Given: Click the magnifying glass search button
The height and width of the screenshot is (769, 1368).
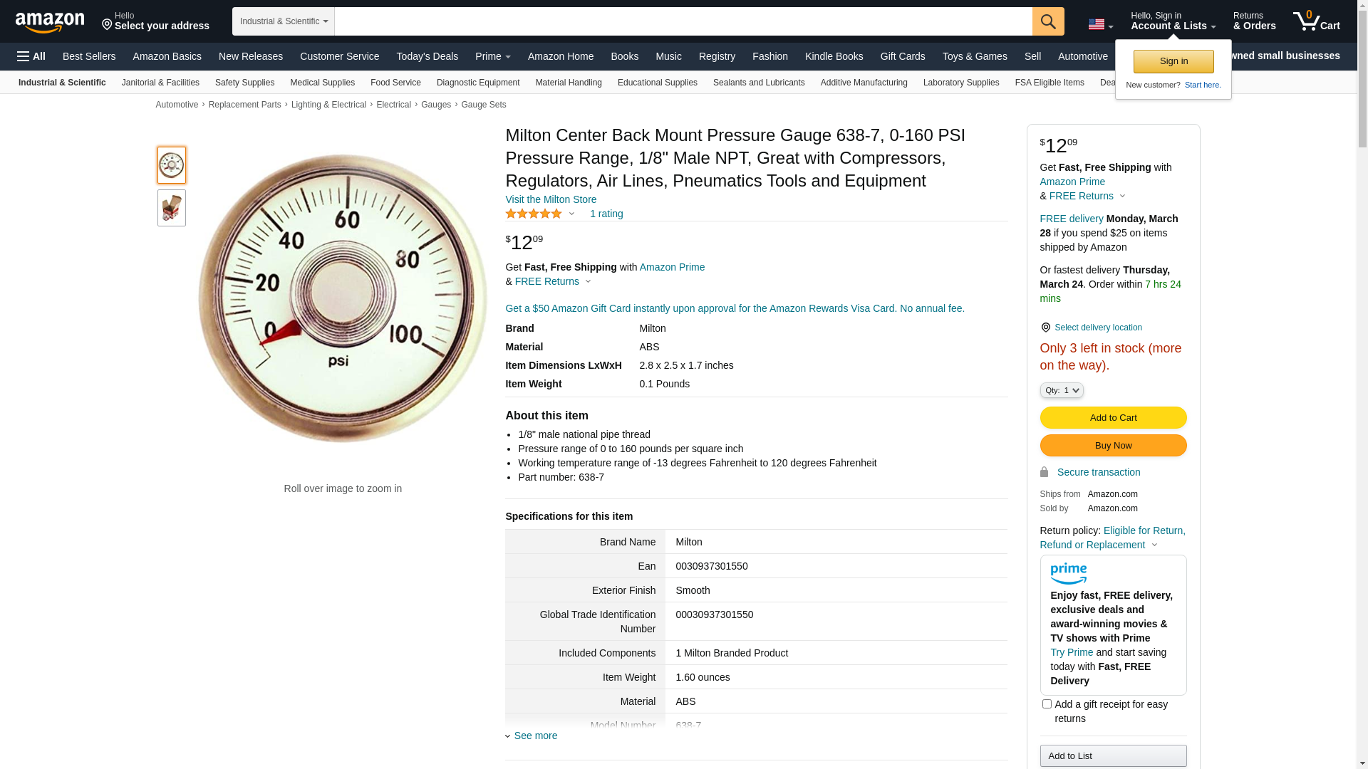Looking at the screenshot, I should pyautogui.click(x=1047, y=21).
